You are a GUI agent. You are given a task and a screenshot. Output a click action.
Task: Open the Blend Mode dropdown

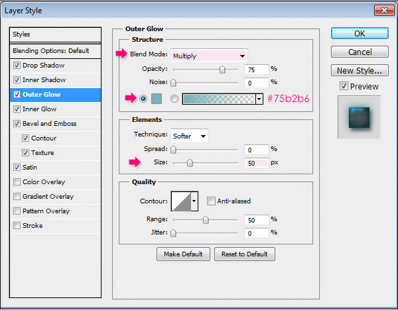pyautogui.click(x=209, y=56)
